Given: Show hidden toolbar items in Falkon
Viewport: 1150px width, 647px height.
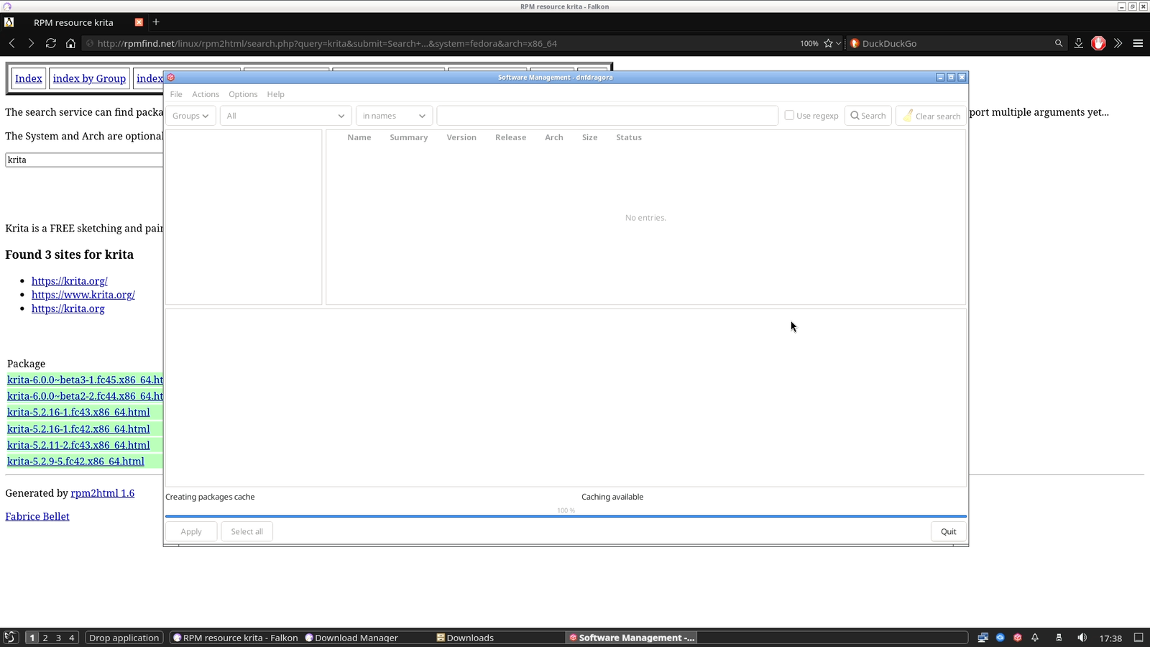Looking at the screenshot, I should click(x=1118, y=43).
